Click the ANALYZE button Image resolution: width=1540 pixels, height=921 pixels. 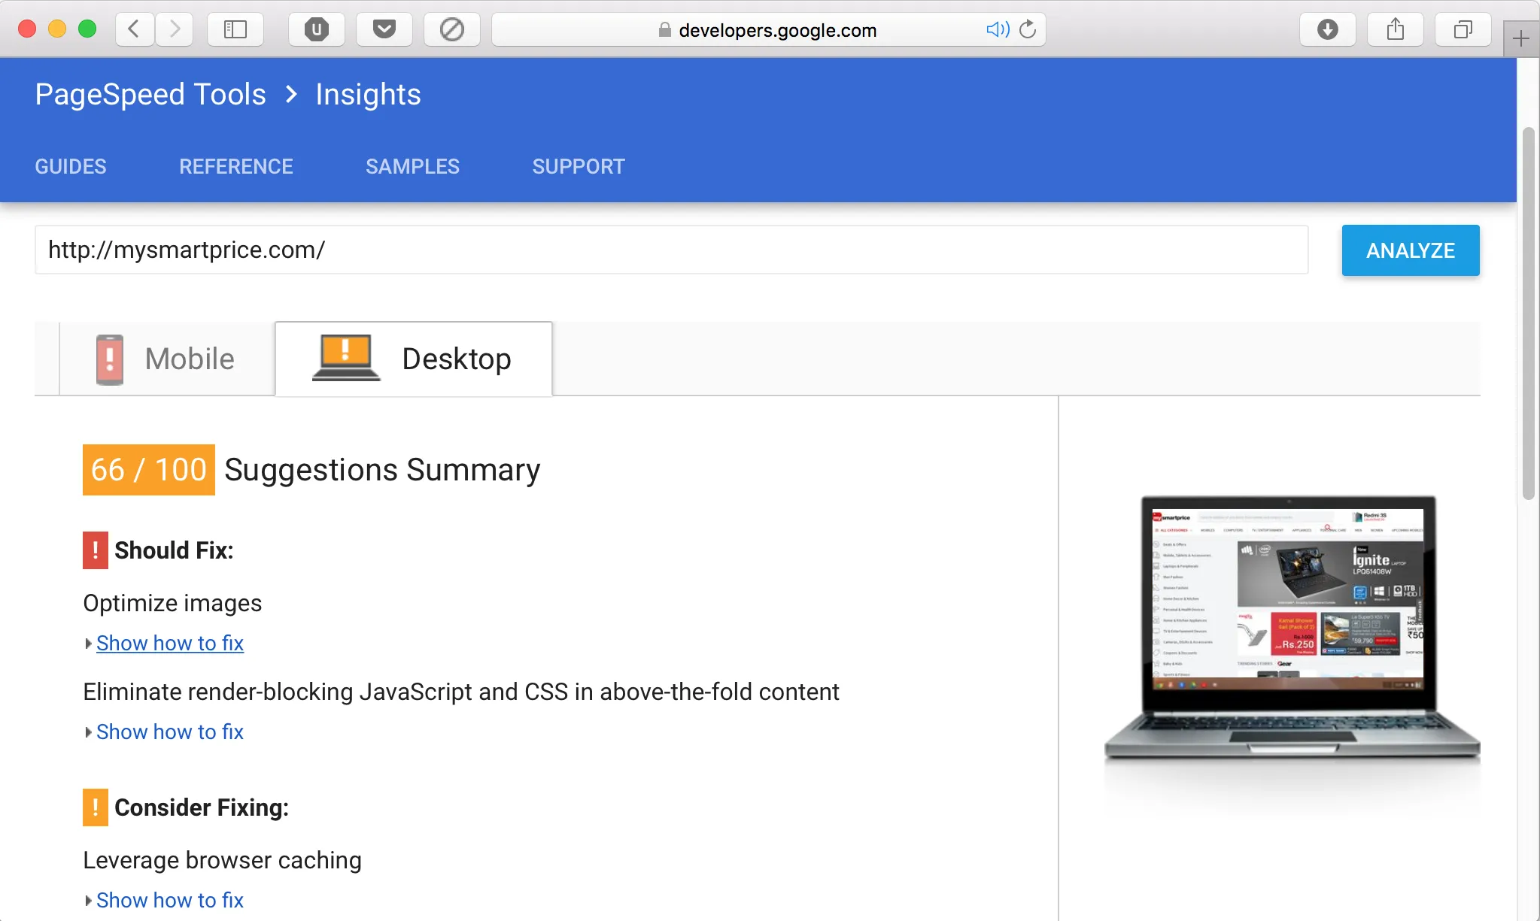[1410, 250]
